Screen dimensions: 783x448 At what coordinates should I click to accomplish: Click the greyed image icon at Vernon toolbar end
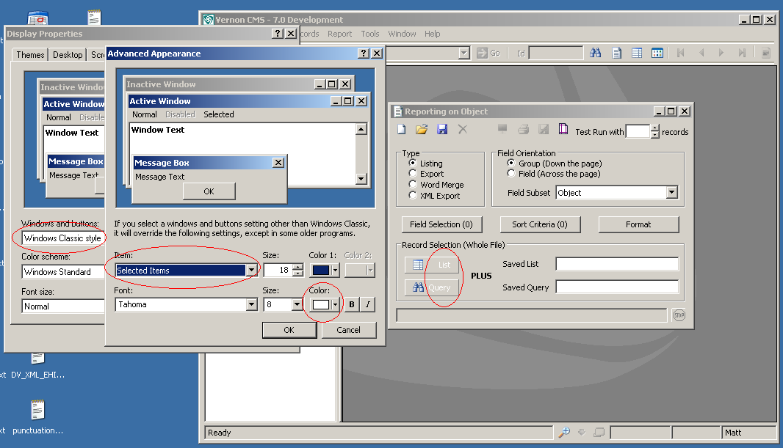point(765,53)
